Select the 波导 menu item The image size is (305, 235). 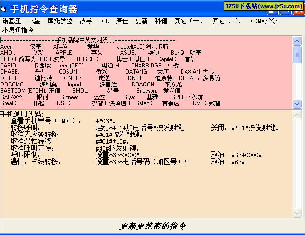[x=85, y=21]
